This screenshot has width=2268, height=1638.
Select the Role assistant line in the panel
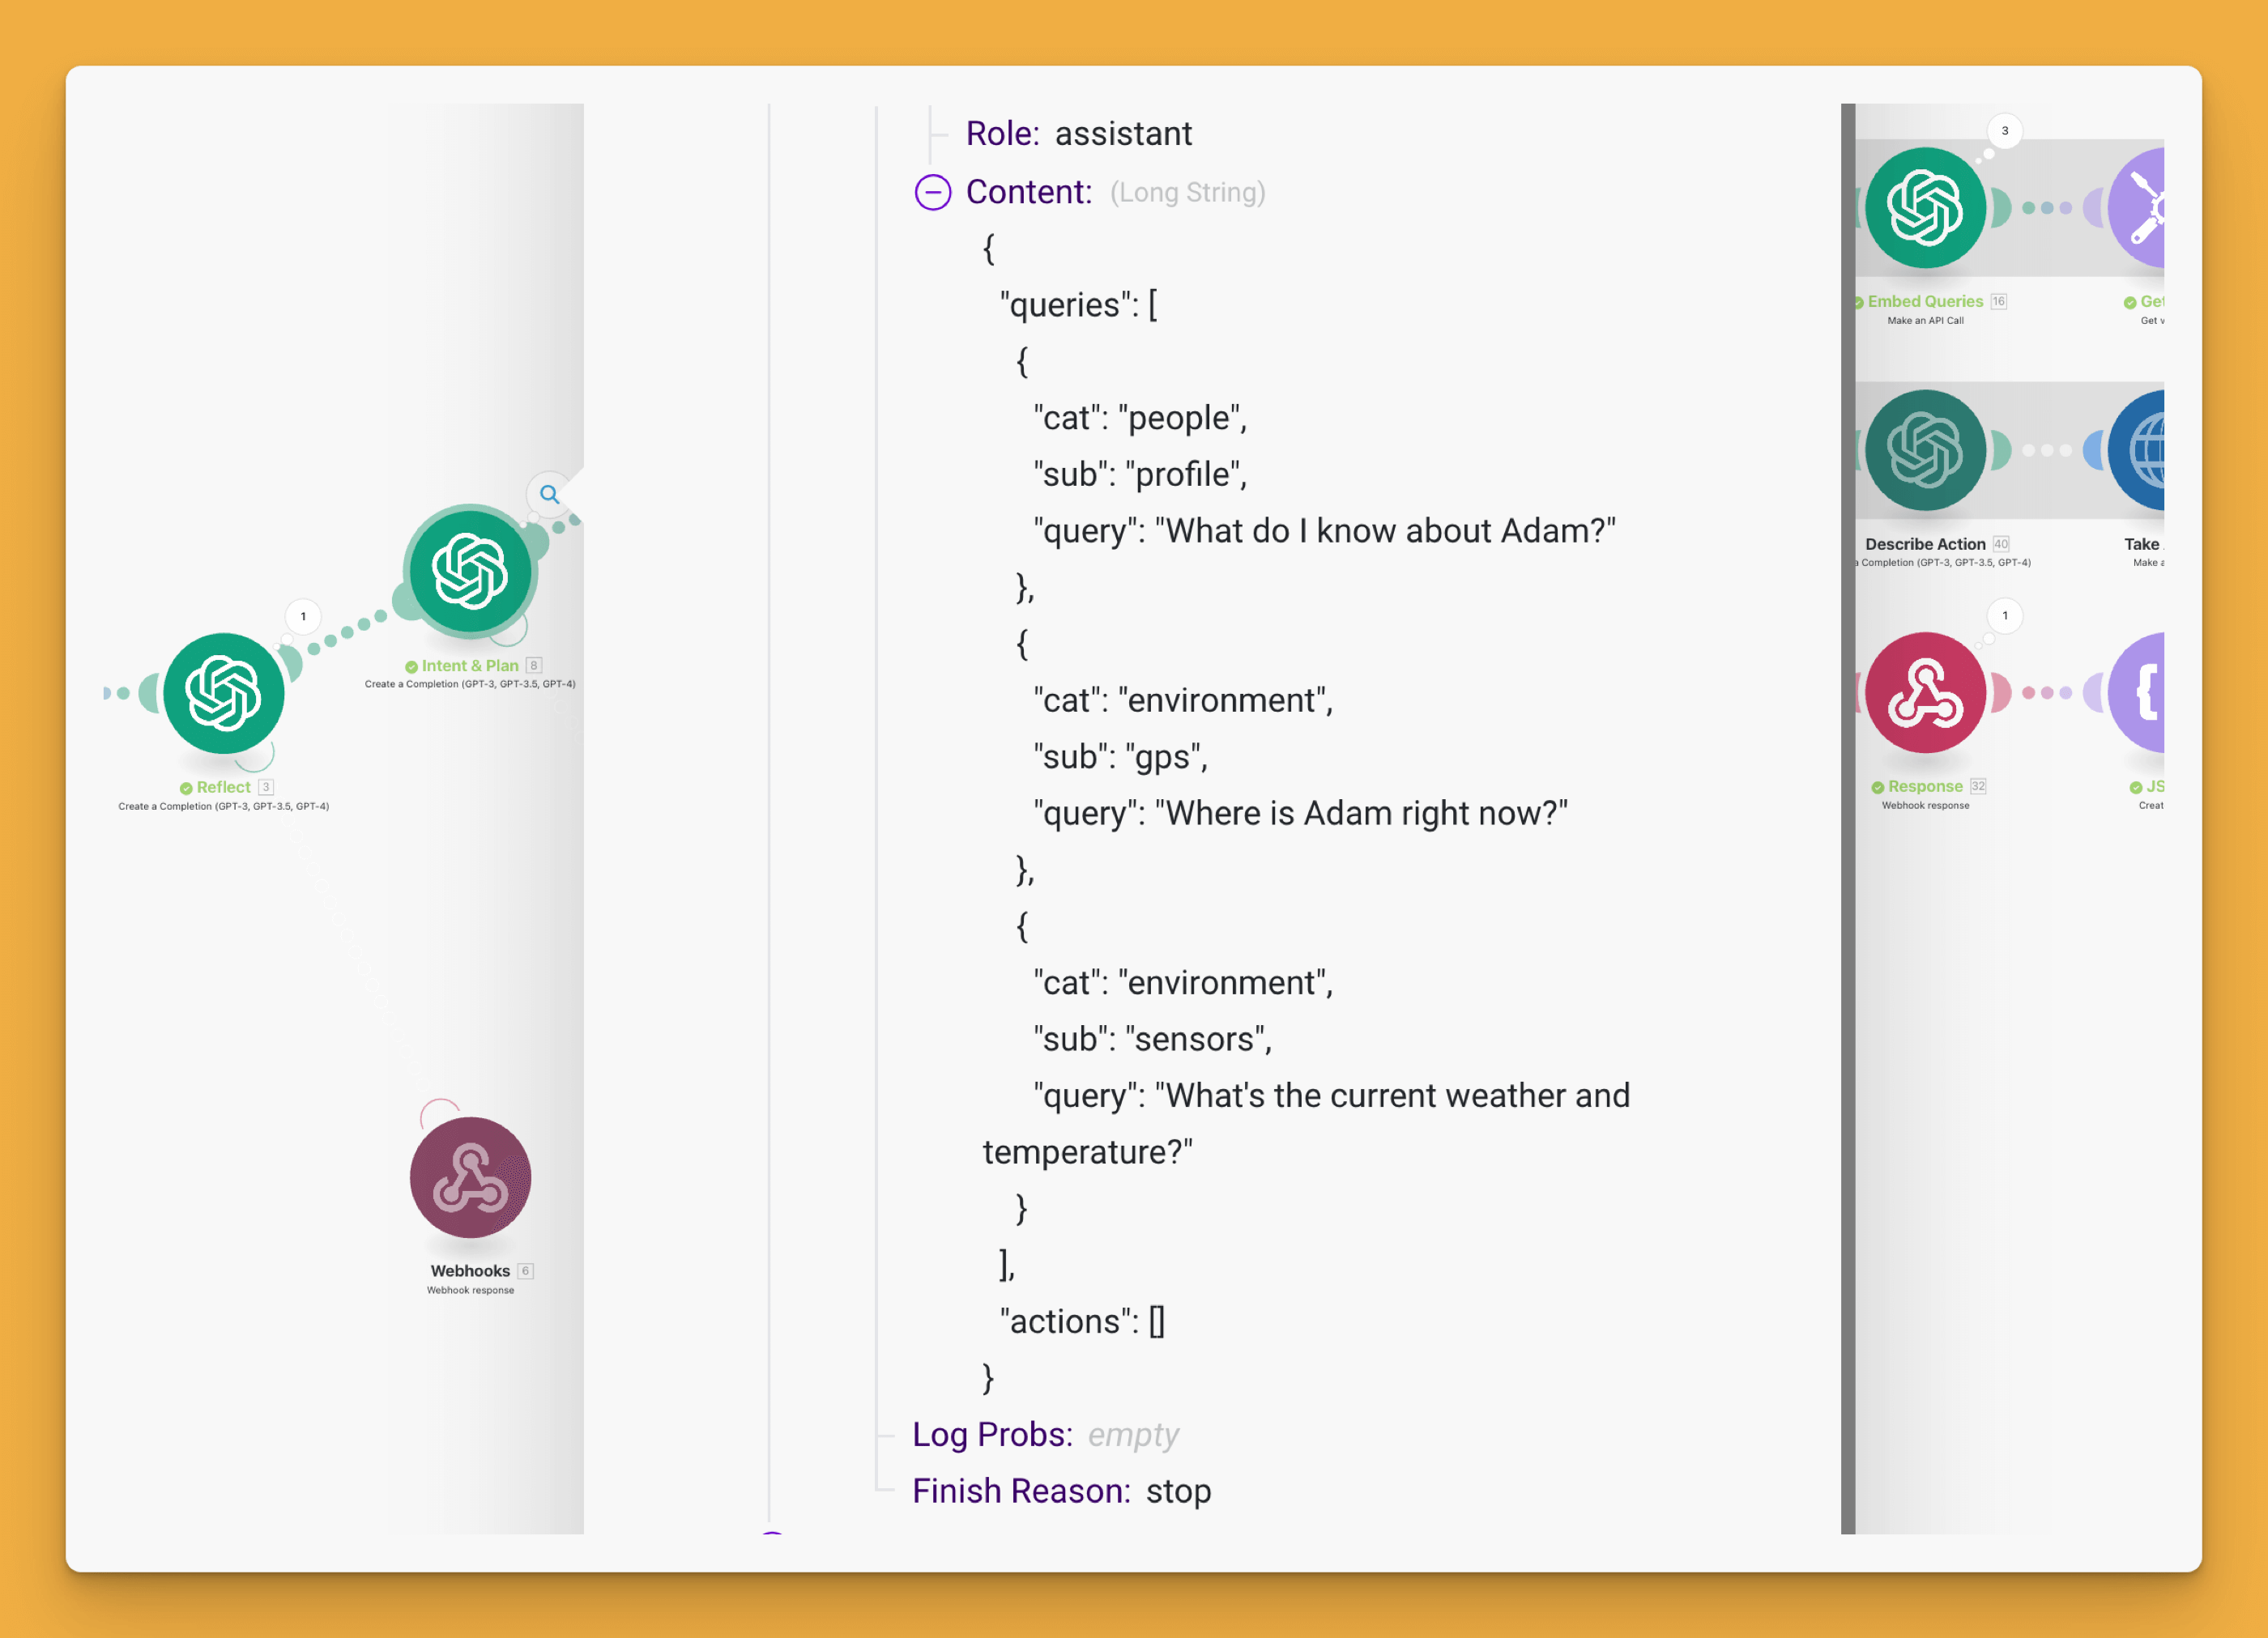pyautogui.click(x=1078, y=133)
